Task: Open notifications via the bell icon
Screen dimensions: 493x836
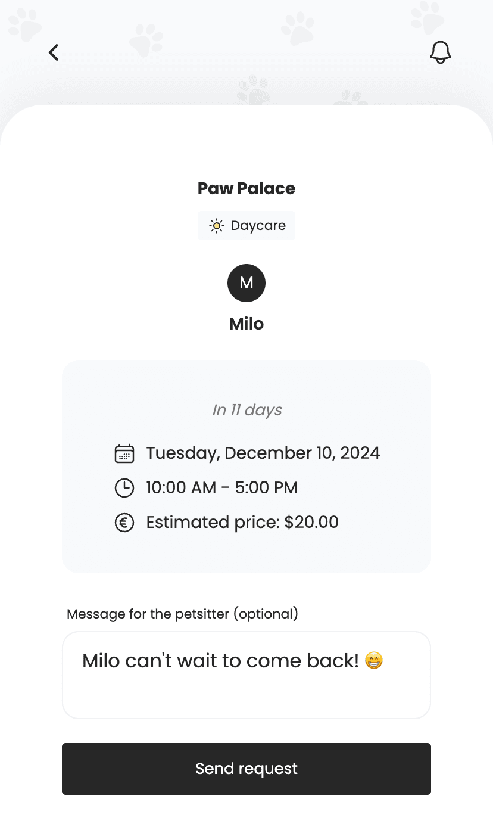Action: [440, 52]
